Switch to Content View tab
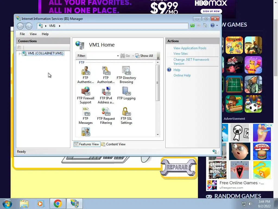Image resolution: width=278 pixels, height=209 pixels. (x=113, y=144)
